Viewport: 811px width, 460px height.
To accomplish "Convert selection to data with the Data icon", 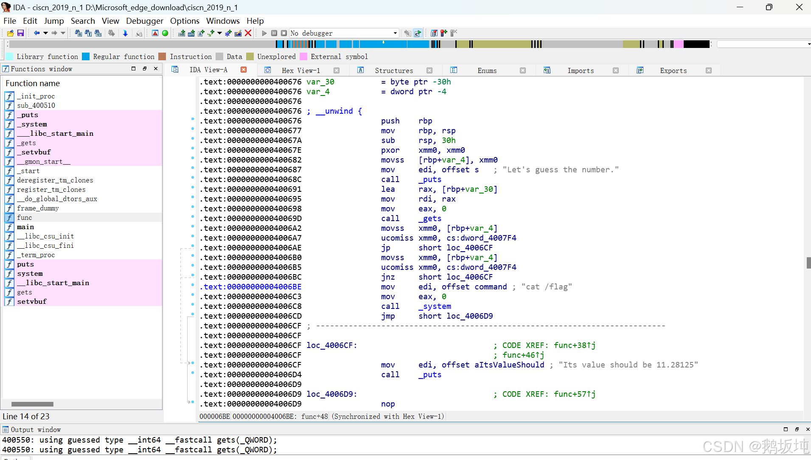I will point(191,33).
